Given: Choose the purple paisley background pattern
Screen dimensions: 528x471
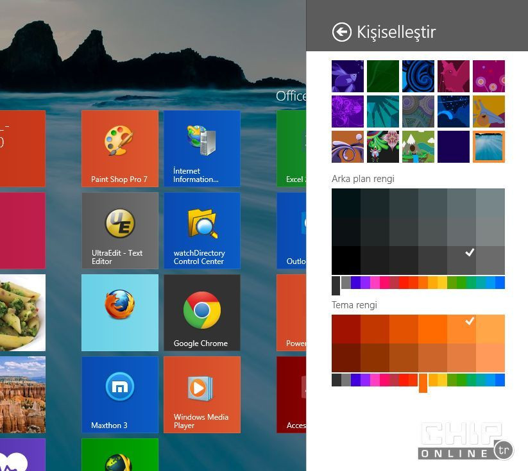Looking at the screenshot, I should [x=348, y=112].
